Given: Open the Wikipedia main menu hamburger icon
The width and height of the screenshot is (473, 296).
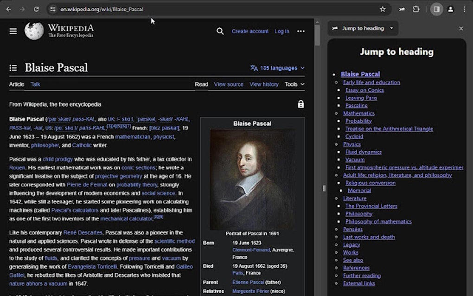Looking at the screenshot, I should [x=13, y=31].
